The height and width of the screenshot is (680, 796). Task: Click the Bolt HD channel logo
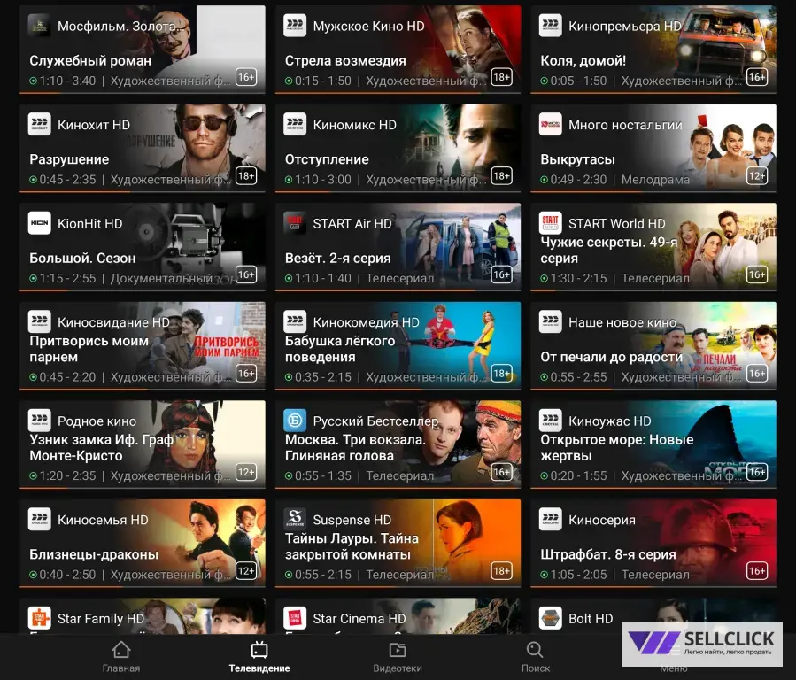551,618
